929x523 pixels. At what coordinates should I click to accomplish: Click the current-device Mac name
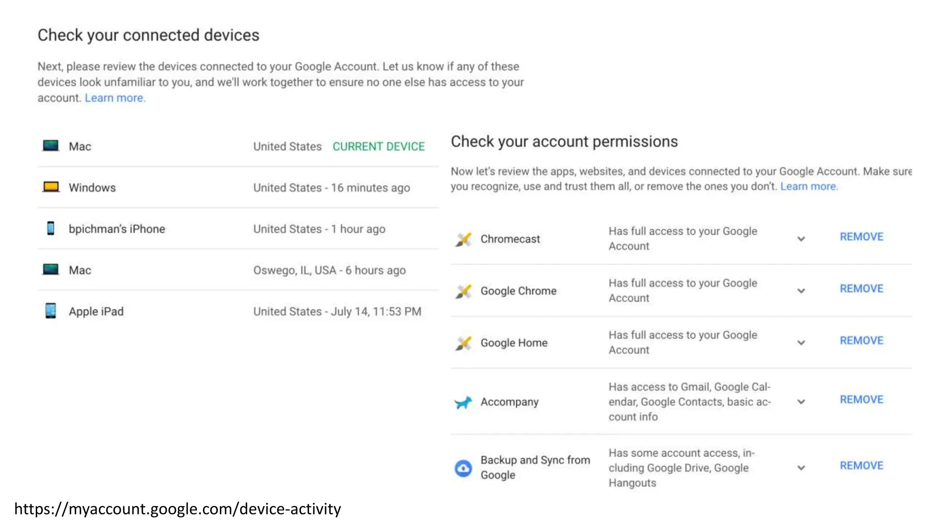click(x=80, y=146)
